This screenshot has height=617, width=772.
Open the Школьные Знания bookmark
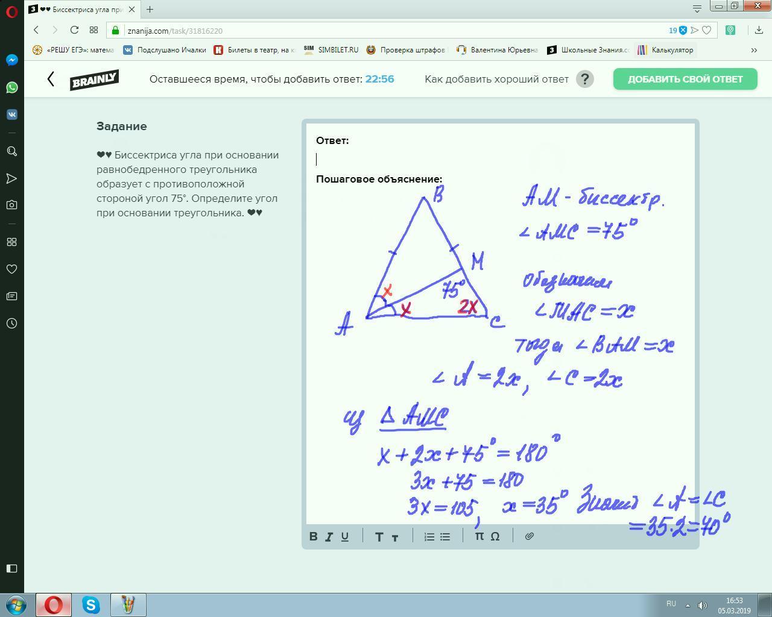pos(588,50)
